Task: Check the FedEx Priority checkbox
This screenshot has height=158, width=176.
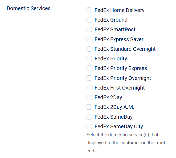Action: click(89, 59)
